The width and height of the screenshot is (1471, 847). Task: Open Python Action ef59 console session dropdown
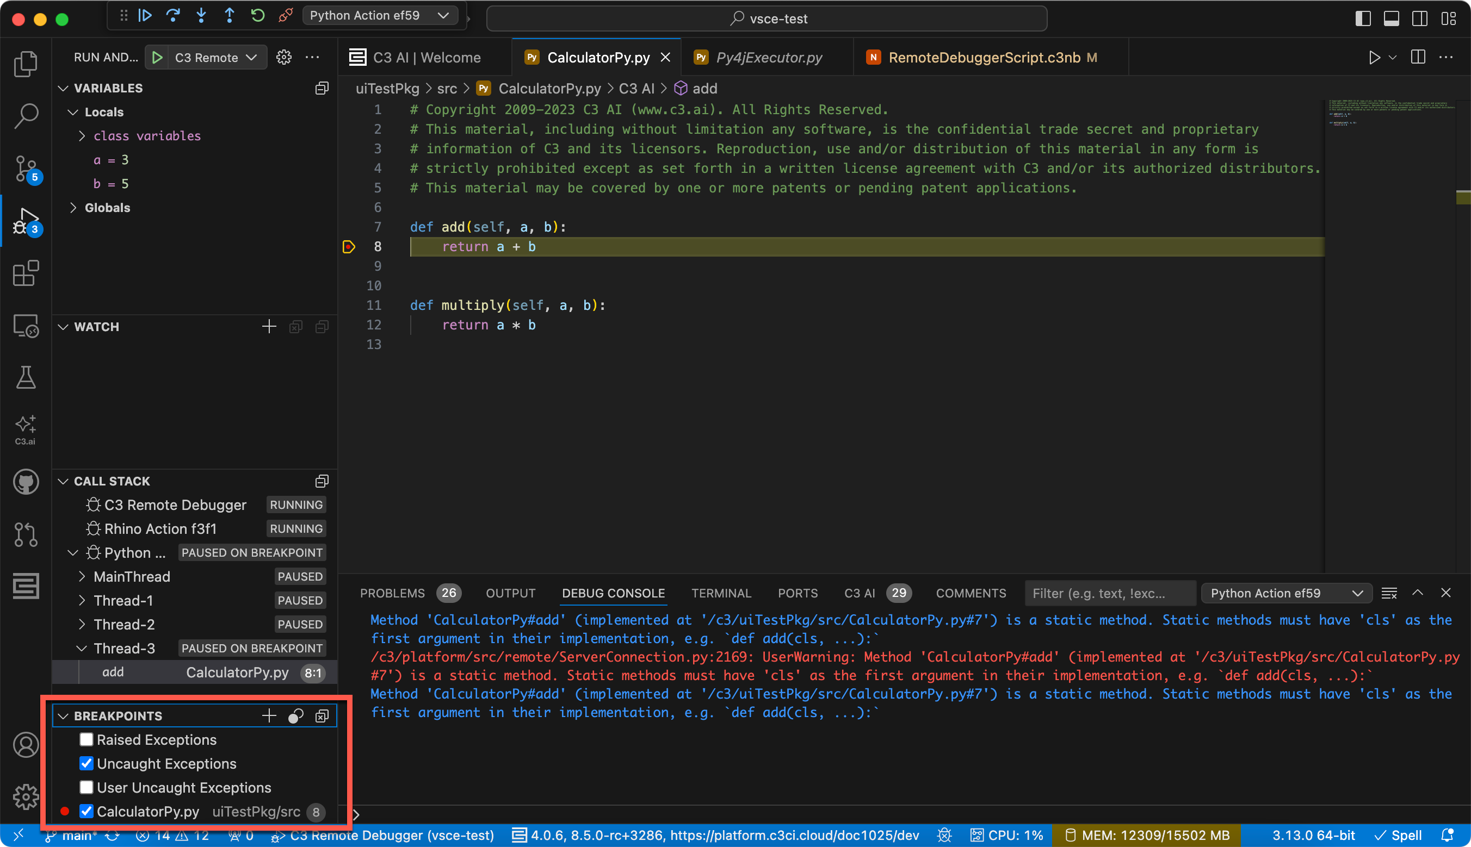[x=1286, y=593]
